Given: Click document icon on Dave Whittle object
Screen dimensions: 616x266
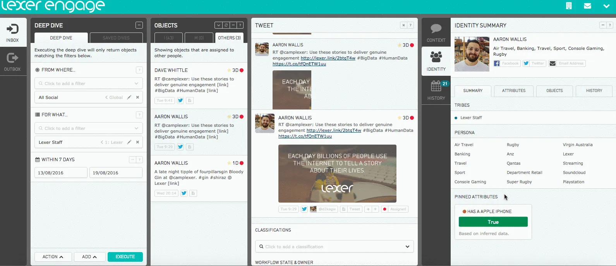Looking at the screenshot, I should coord(190,101).
